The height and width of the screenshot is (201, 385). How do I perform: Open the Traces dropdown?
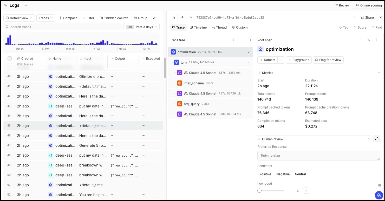46,18
